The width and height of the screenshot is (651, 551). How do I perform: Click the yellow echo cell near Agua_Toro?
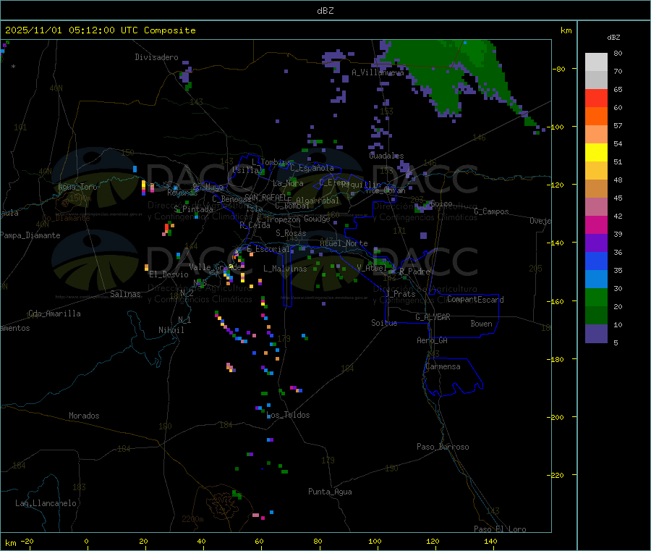[x=144, y=185]
